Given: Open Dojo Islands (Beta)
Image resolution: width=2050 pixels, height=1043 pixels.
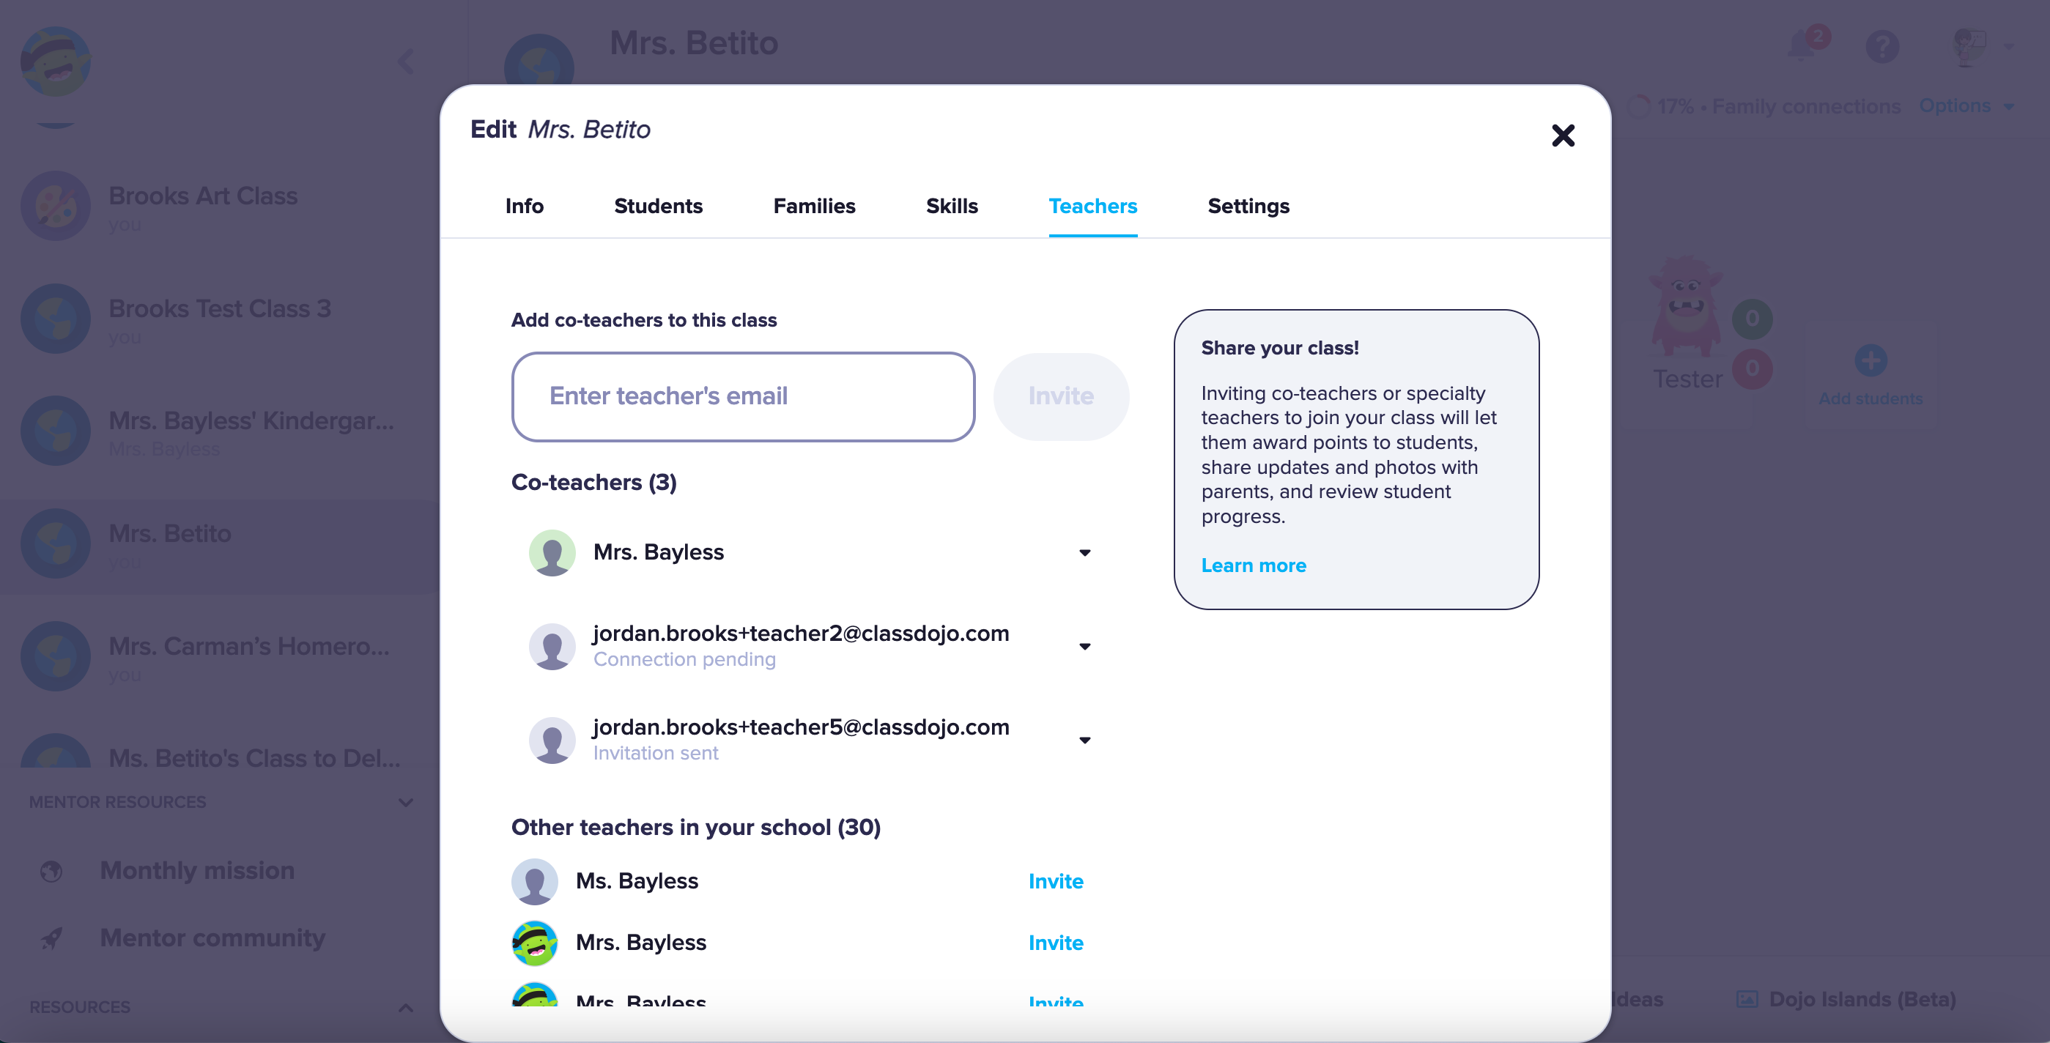Looking at the screenshot, I should click(1862, 998).
